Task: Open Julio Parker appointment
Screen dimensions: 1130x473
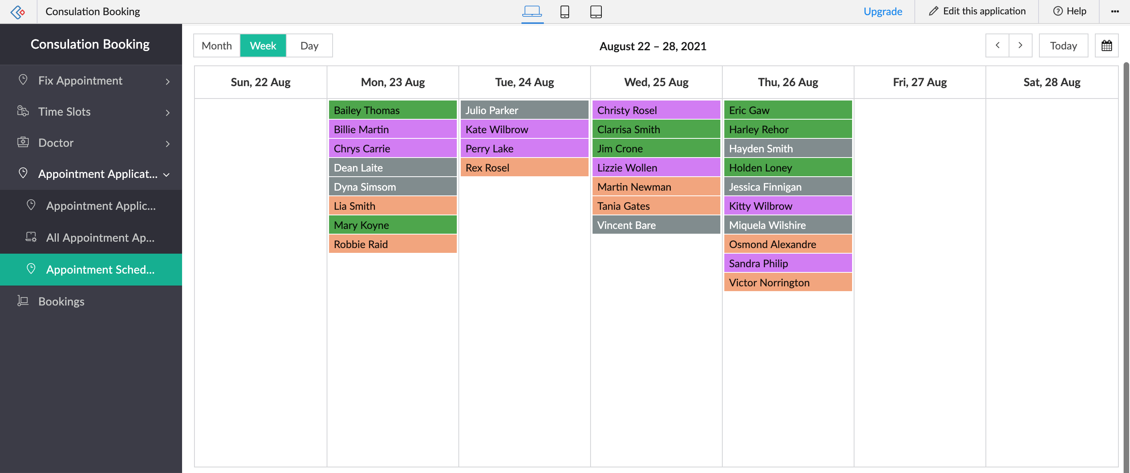Action: [x=524, y=110]
